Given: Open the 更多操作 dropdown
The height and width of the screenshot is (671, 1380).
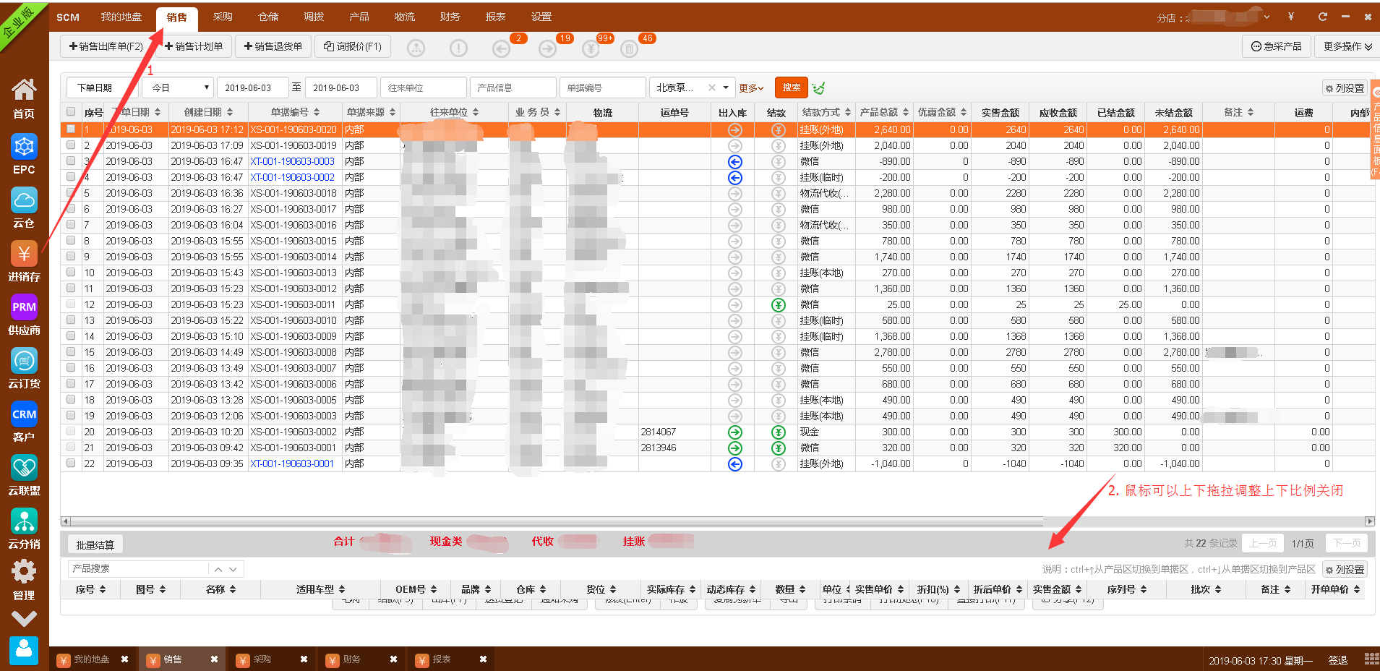Looking at the screenshot, I should pyautogui.click(x=1347, y=46).
